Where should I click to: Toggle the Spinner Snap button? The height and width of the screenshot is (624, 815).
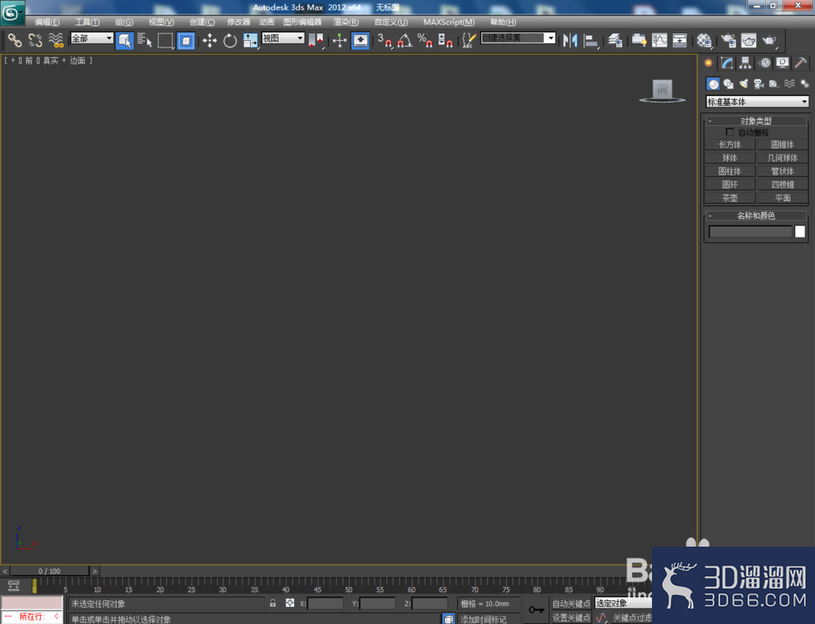(445, 40)
